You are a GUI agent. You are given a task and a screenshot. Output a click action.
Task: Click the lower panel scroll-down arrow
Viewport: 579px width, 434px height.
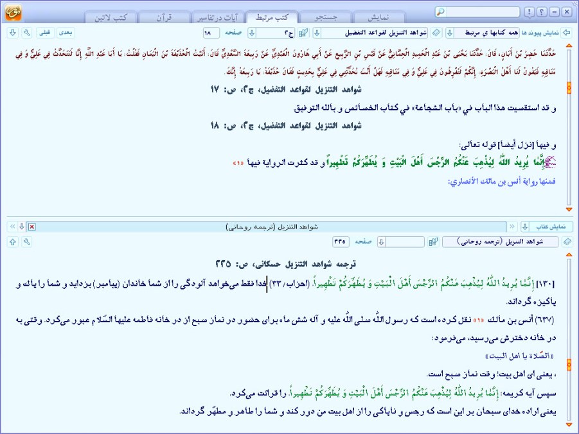pyautogui.click(x=569, y=425)
